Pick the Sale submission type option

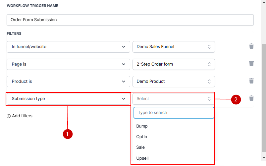[x=140, y=147]
